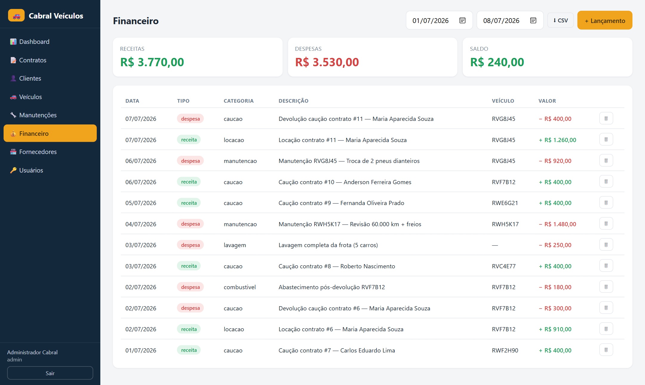Screen dimensions: 645x385
Task: Trash the Caução contrato #7 entry
Action: tap(606, 350)
